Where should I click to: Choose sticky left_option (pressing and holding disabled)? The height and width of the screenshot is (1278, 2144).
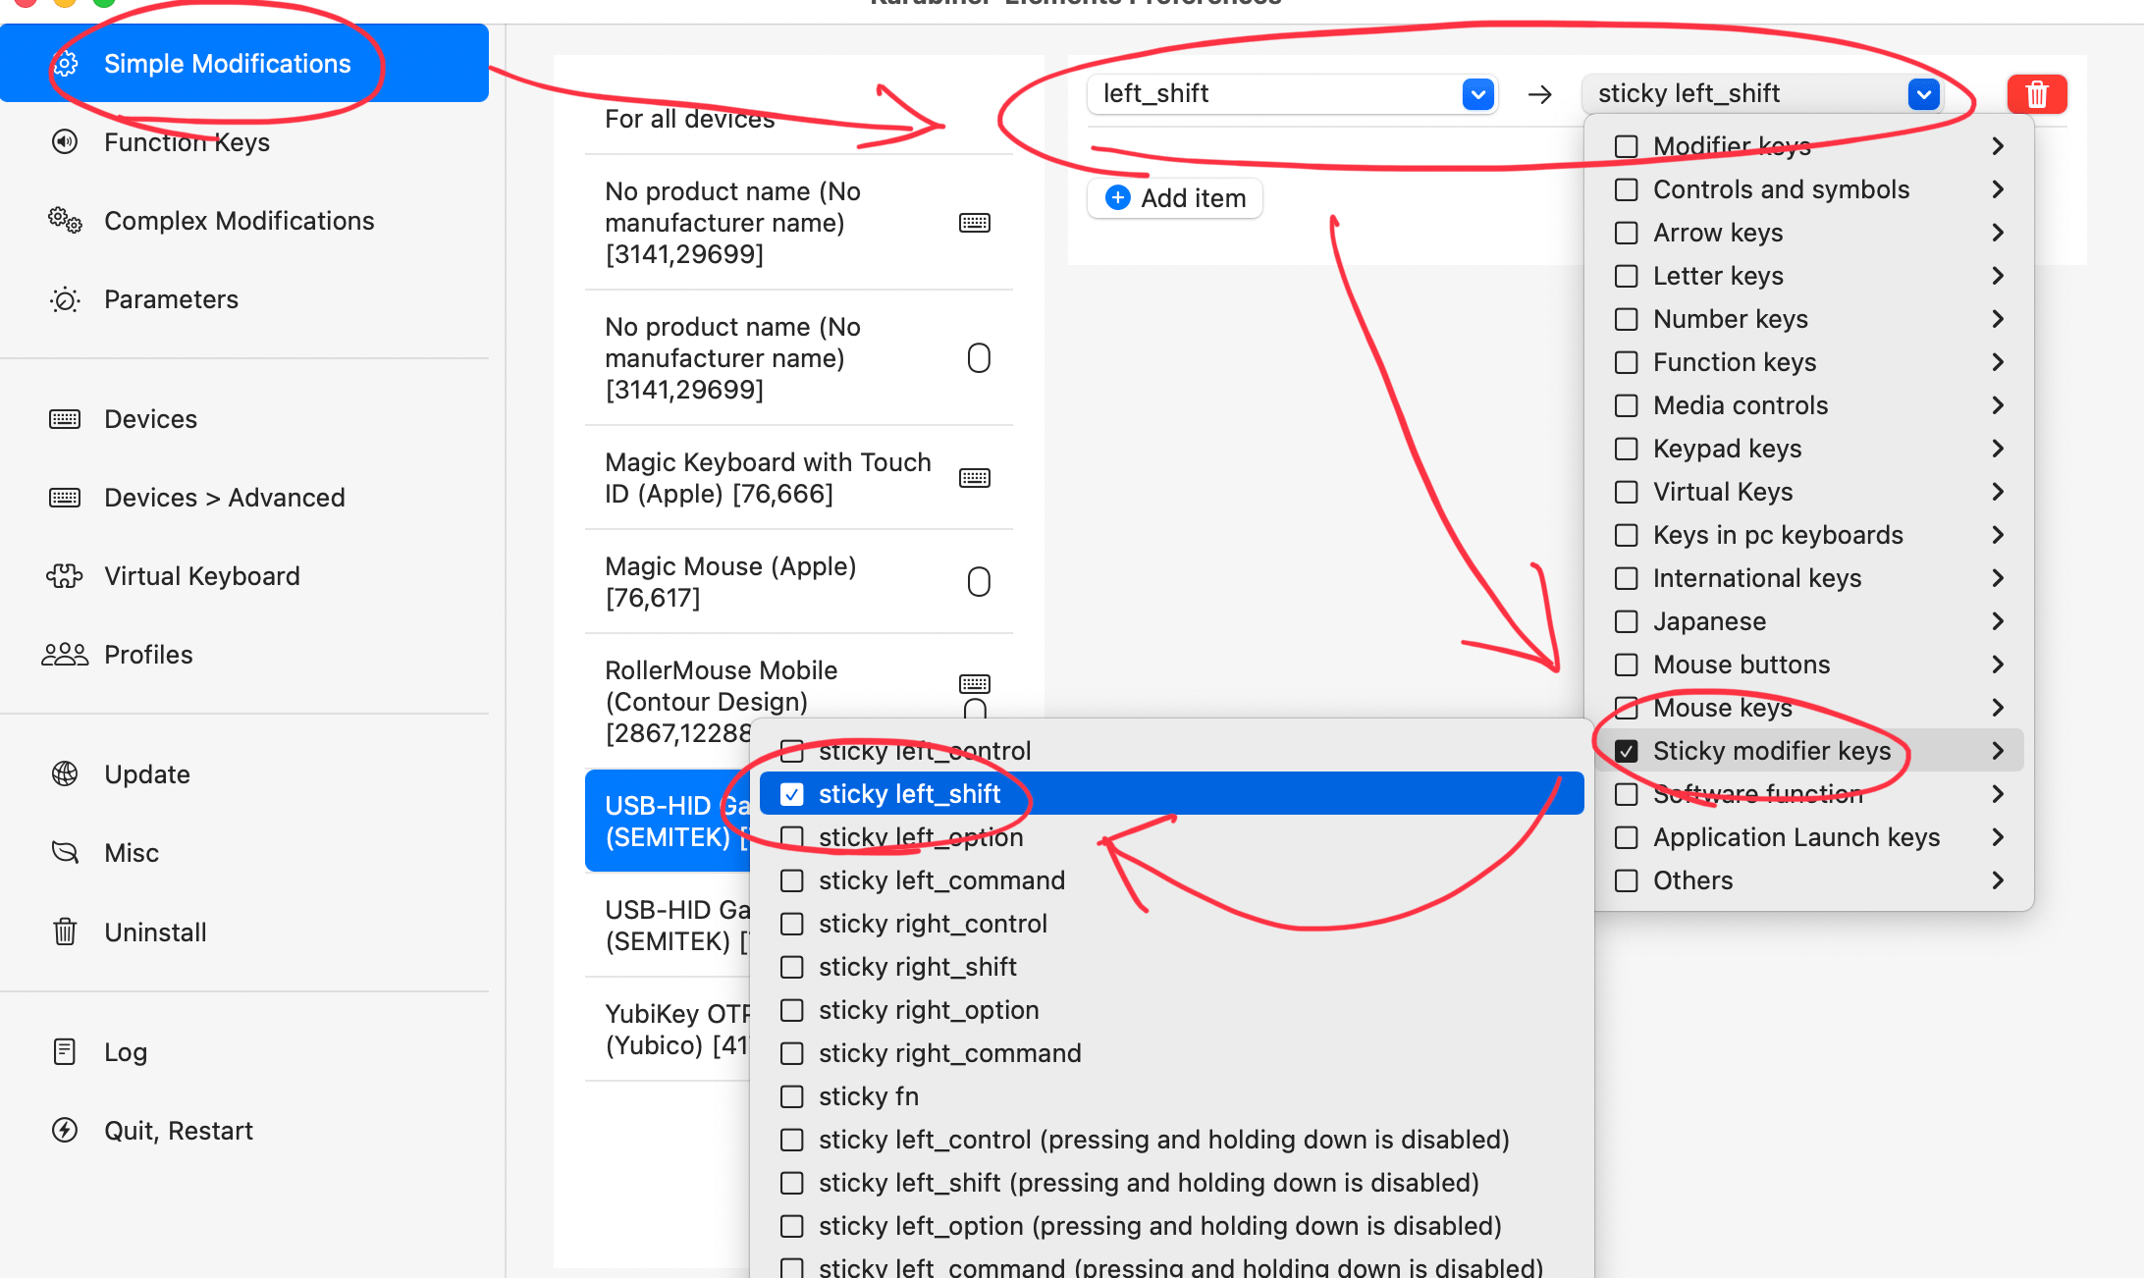(1172, 1226)
